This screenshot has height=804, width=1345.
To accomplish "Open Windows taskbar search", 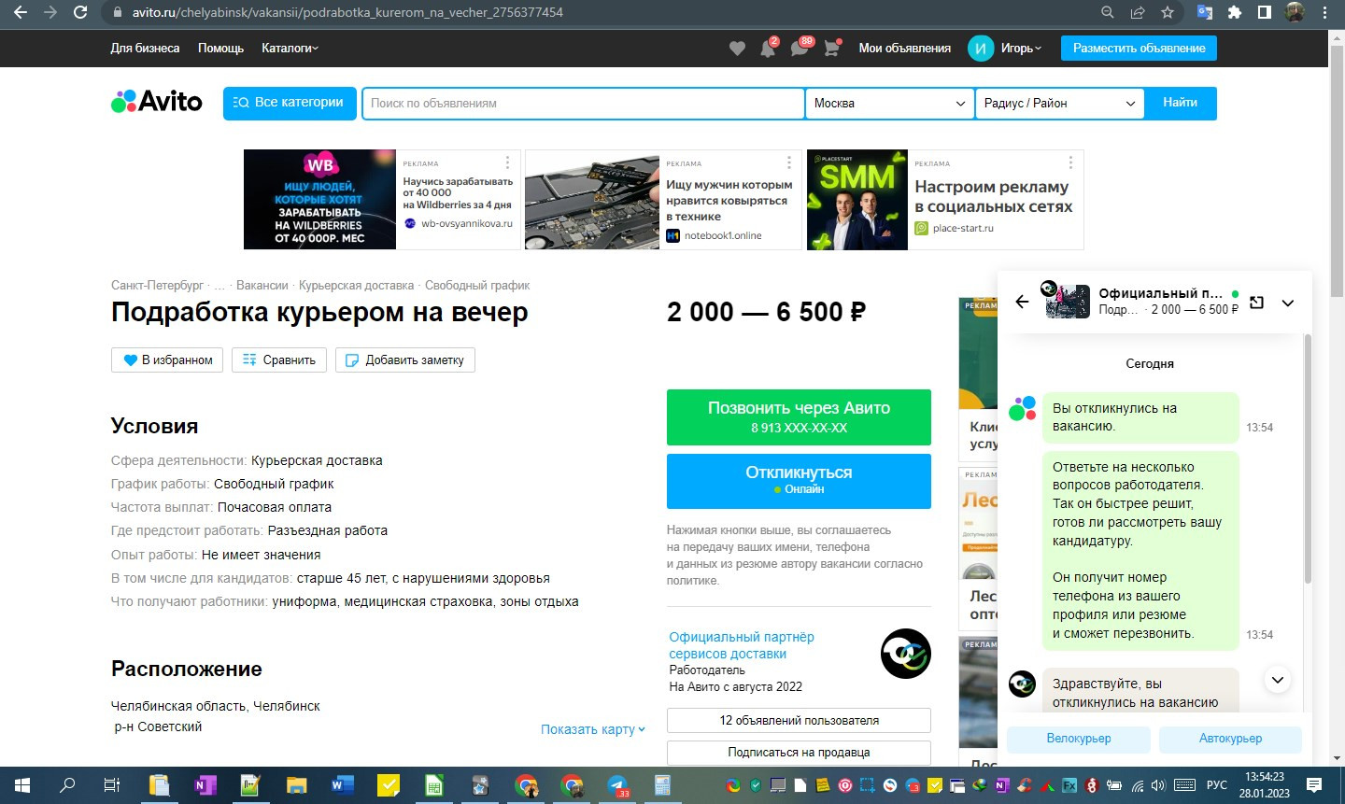I will click(x=67, y=785).
